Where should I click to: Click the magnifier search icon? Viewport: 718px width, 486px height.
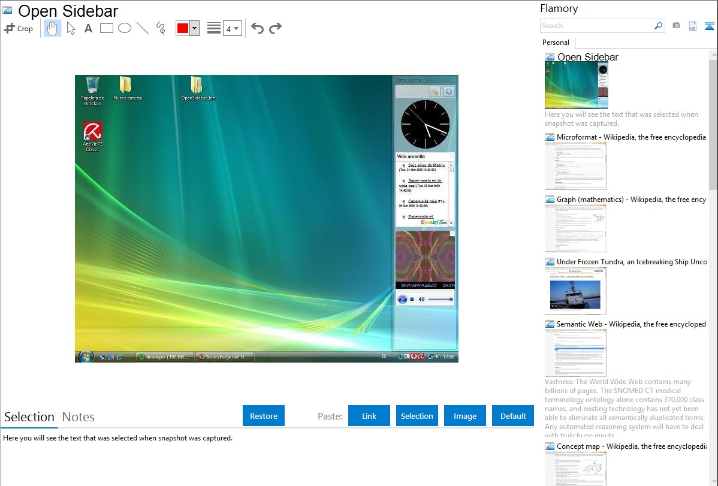[659, 26]
